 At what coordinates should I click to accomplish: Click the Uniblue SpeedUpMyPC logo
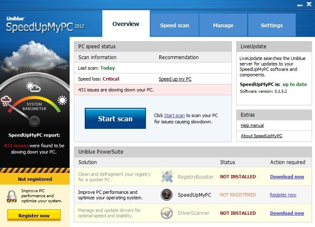45,24
